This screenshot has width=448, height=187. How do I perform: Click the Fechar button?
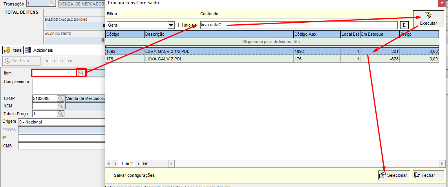click(x=428, y=175)
